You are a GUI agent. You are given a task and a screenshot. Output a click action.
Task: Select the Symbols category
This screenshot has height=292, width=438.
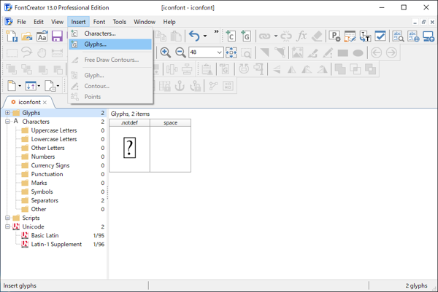point(42,192)
